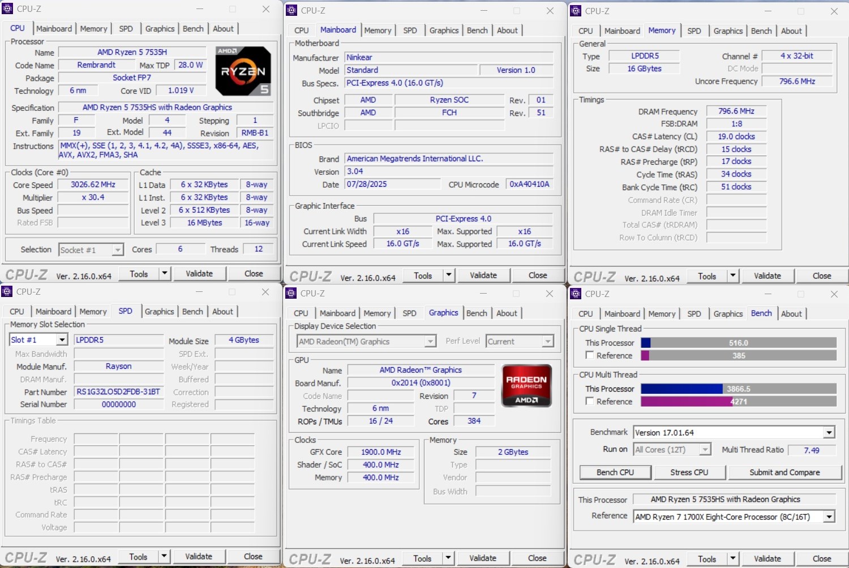Click CPU-Z title icon in the benchmark window

(576, 294)
